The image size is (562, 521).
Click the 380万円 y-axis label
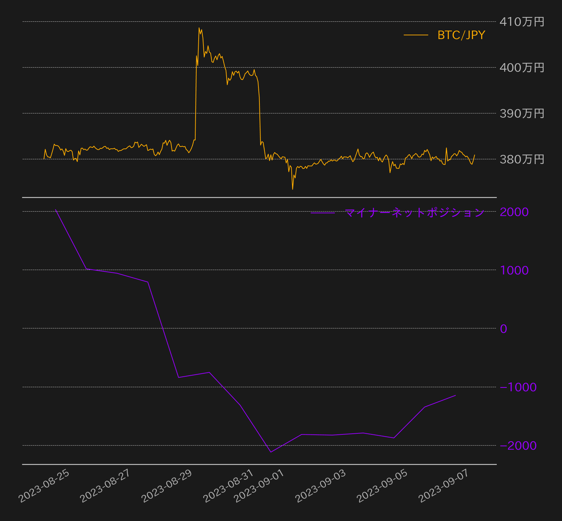click(522, 159)
